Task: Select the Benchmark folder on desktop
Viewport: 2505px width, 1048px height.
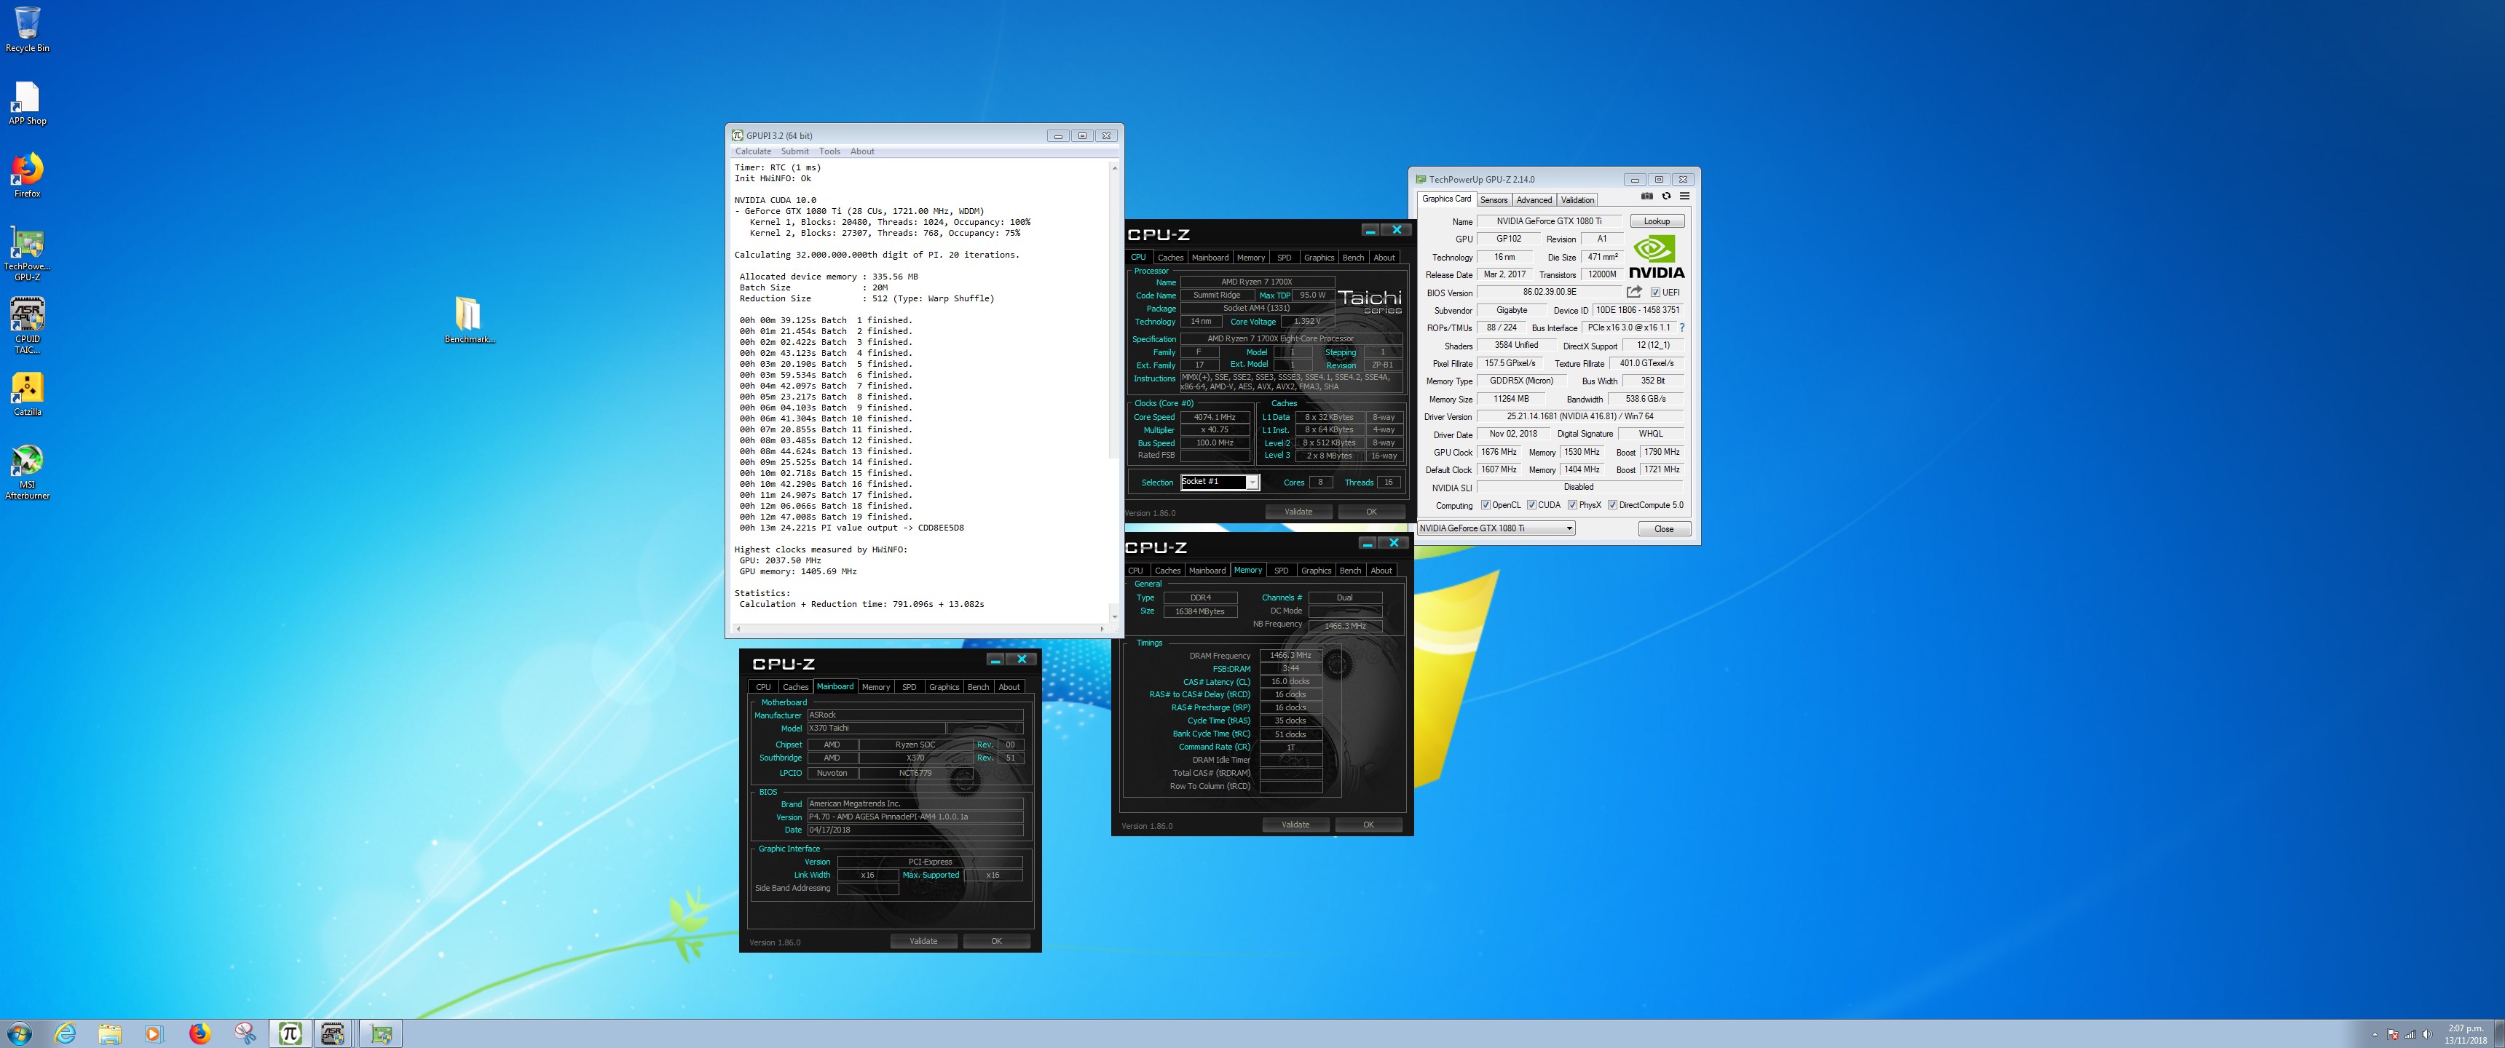Action: pos(470,319)
